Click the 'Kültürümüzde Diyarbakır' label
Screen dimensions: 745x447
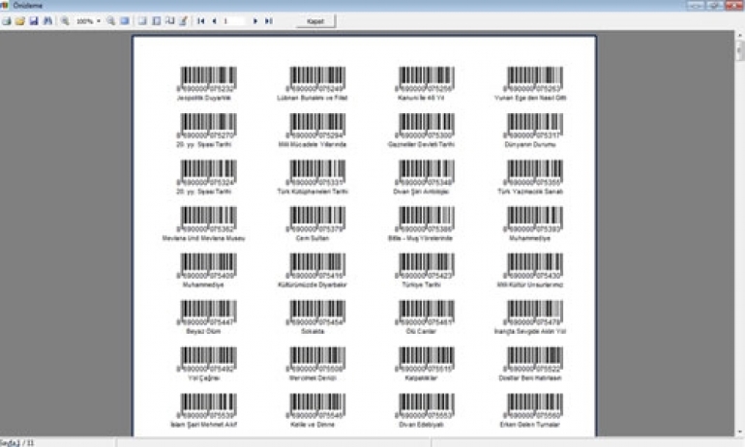coord(313,284)
